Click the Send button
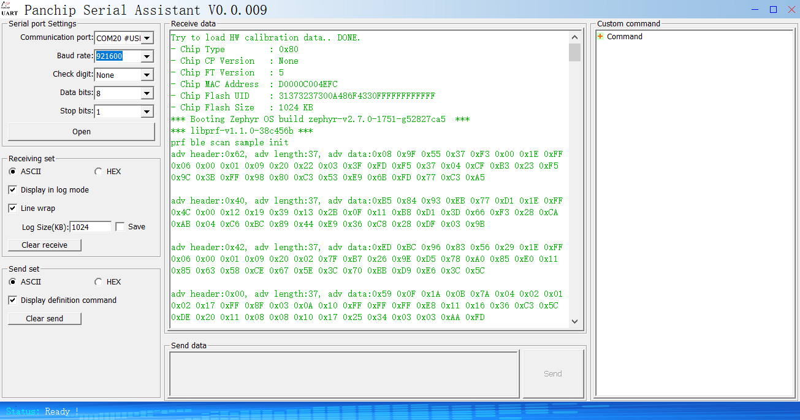Screen dimensions: 800x420 [553, 373]
